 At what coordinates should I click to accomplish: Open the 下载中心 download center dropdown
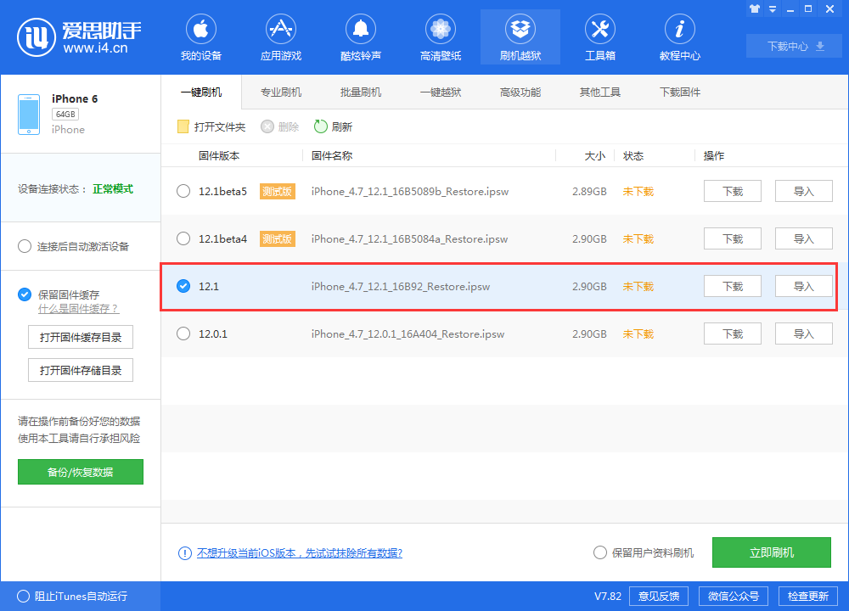click(x=793, y=46)
